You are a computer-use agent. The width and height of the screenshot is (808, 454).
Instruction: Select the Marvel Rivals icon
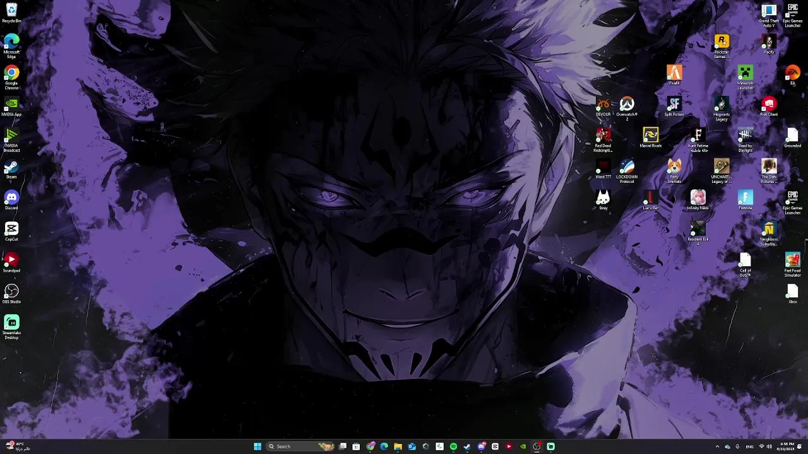pos(651,137)
